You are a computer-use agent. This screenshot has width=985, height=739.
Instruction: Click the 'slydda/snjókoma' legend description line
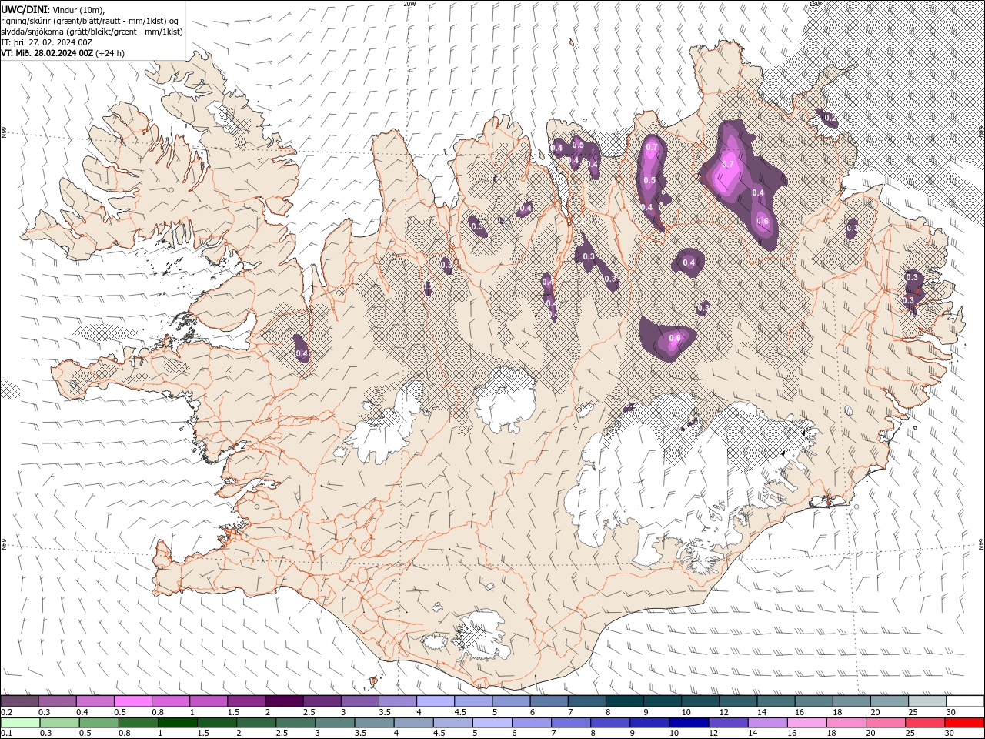(x=92, y=32)
